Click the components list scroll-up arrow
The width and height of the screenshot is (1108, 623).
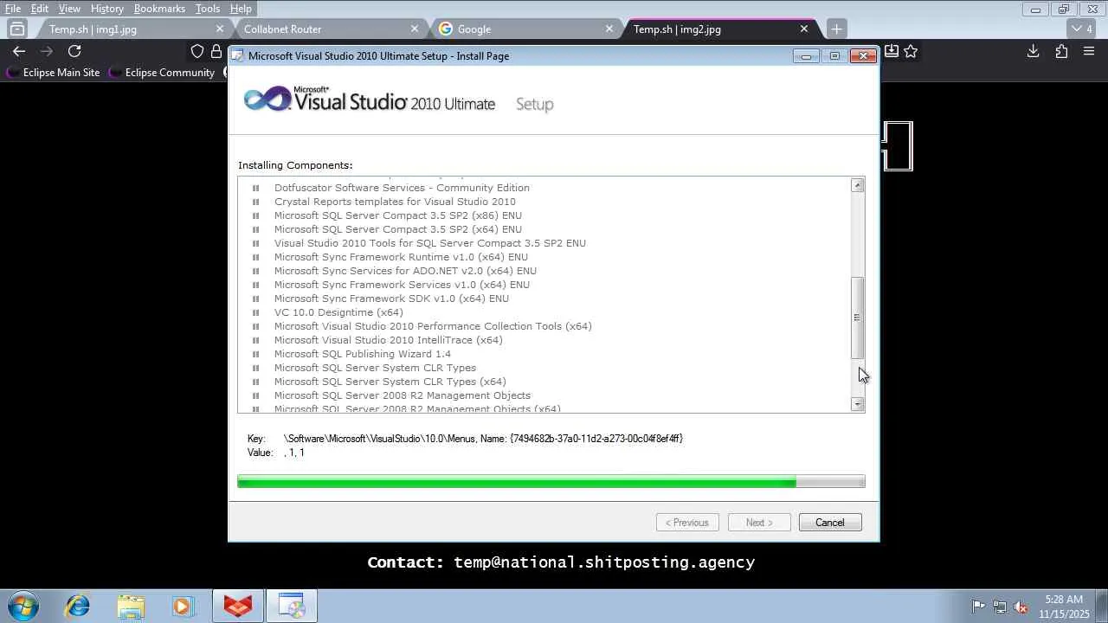point(857,185)
